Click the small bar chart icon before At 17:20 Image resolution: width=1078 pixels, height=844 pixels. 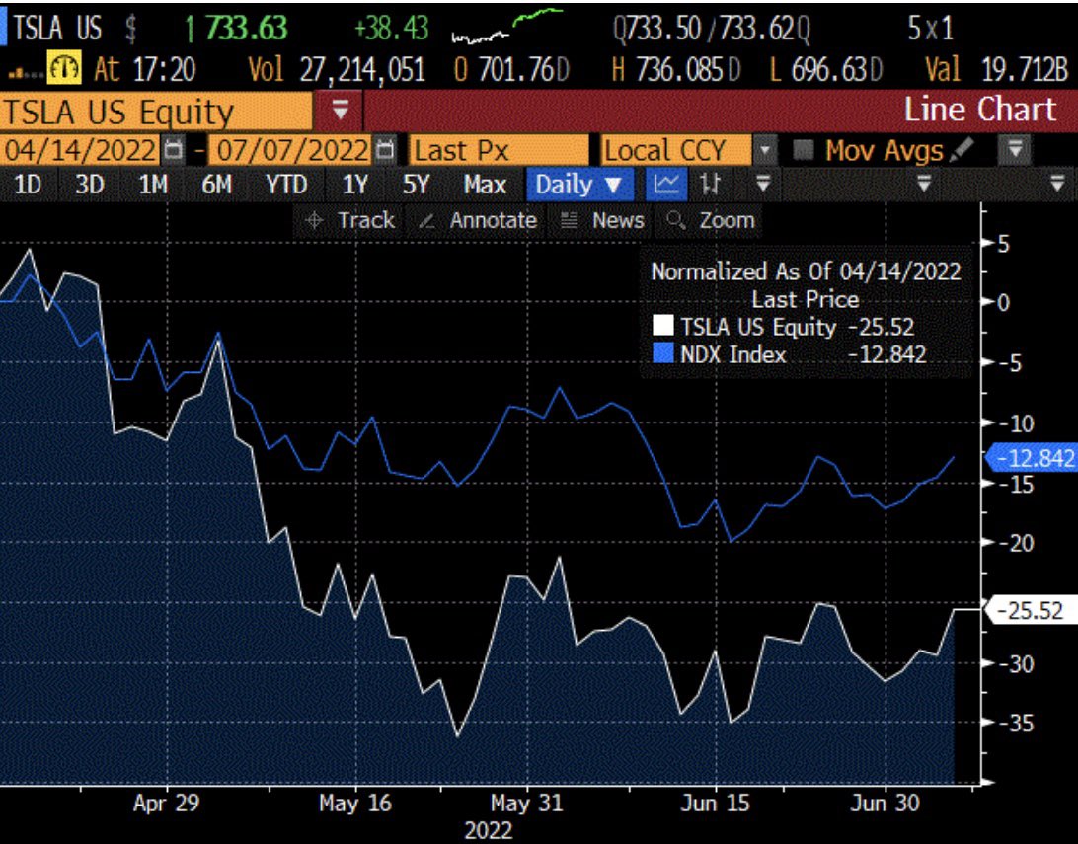pyautogui.click(x=25, y=71)
